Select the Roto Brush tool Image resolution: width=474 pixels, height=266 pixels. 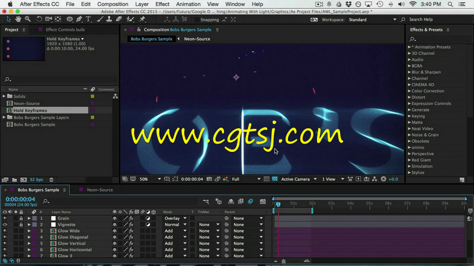pyautogui.click(x=130, y=20)
